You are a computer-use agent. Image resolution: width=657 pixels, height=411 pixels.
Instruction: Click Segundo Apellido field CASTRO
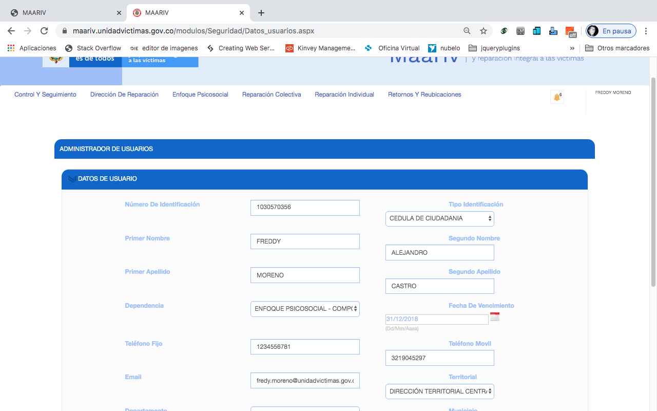coord(440,286)
